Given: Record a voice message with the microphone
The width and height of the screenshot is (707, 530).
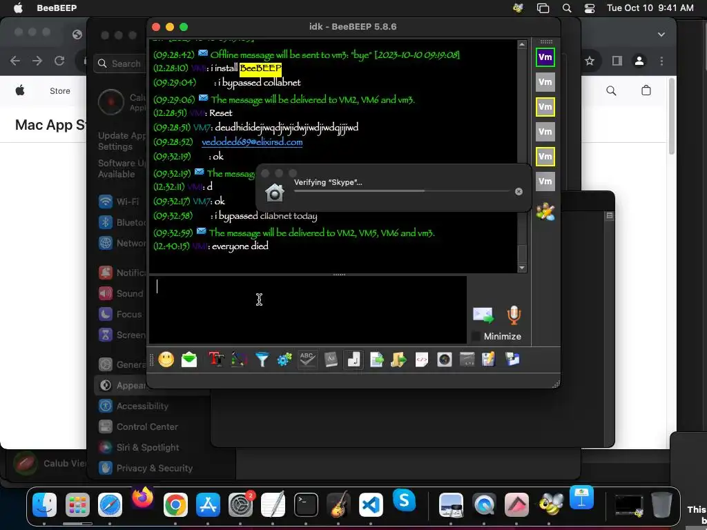Looking at the screenshot, I should tap(514, 315).
